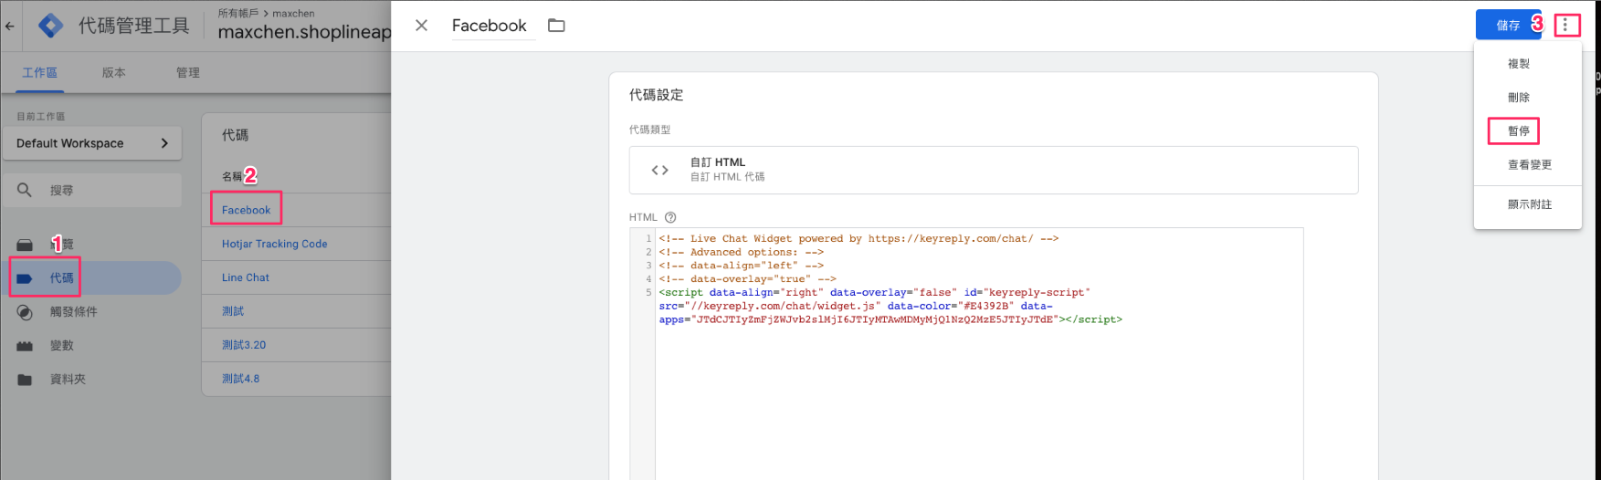This screenshot has height=480, width=1601.
Task: Open the three-dot more actions menu
Action: coord(1565,25)
